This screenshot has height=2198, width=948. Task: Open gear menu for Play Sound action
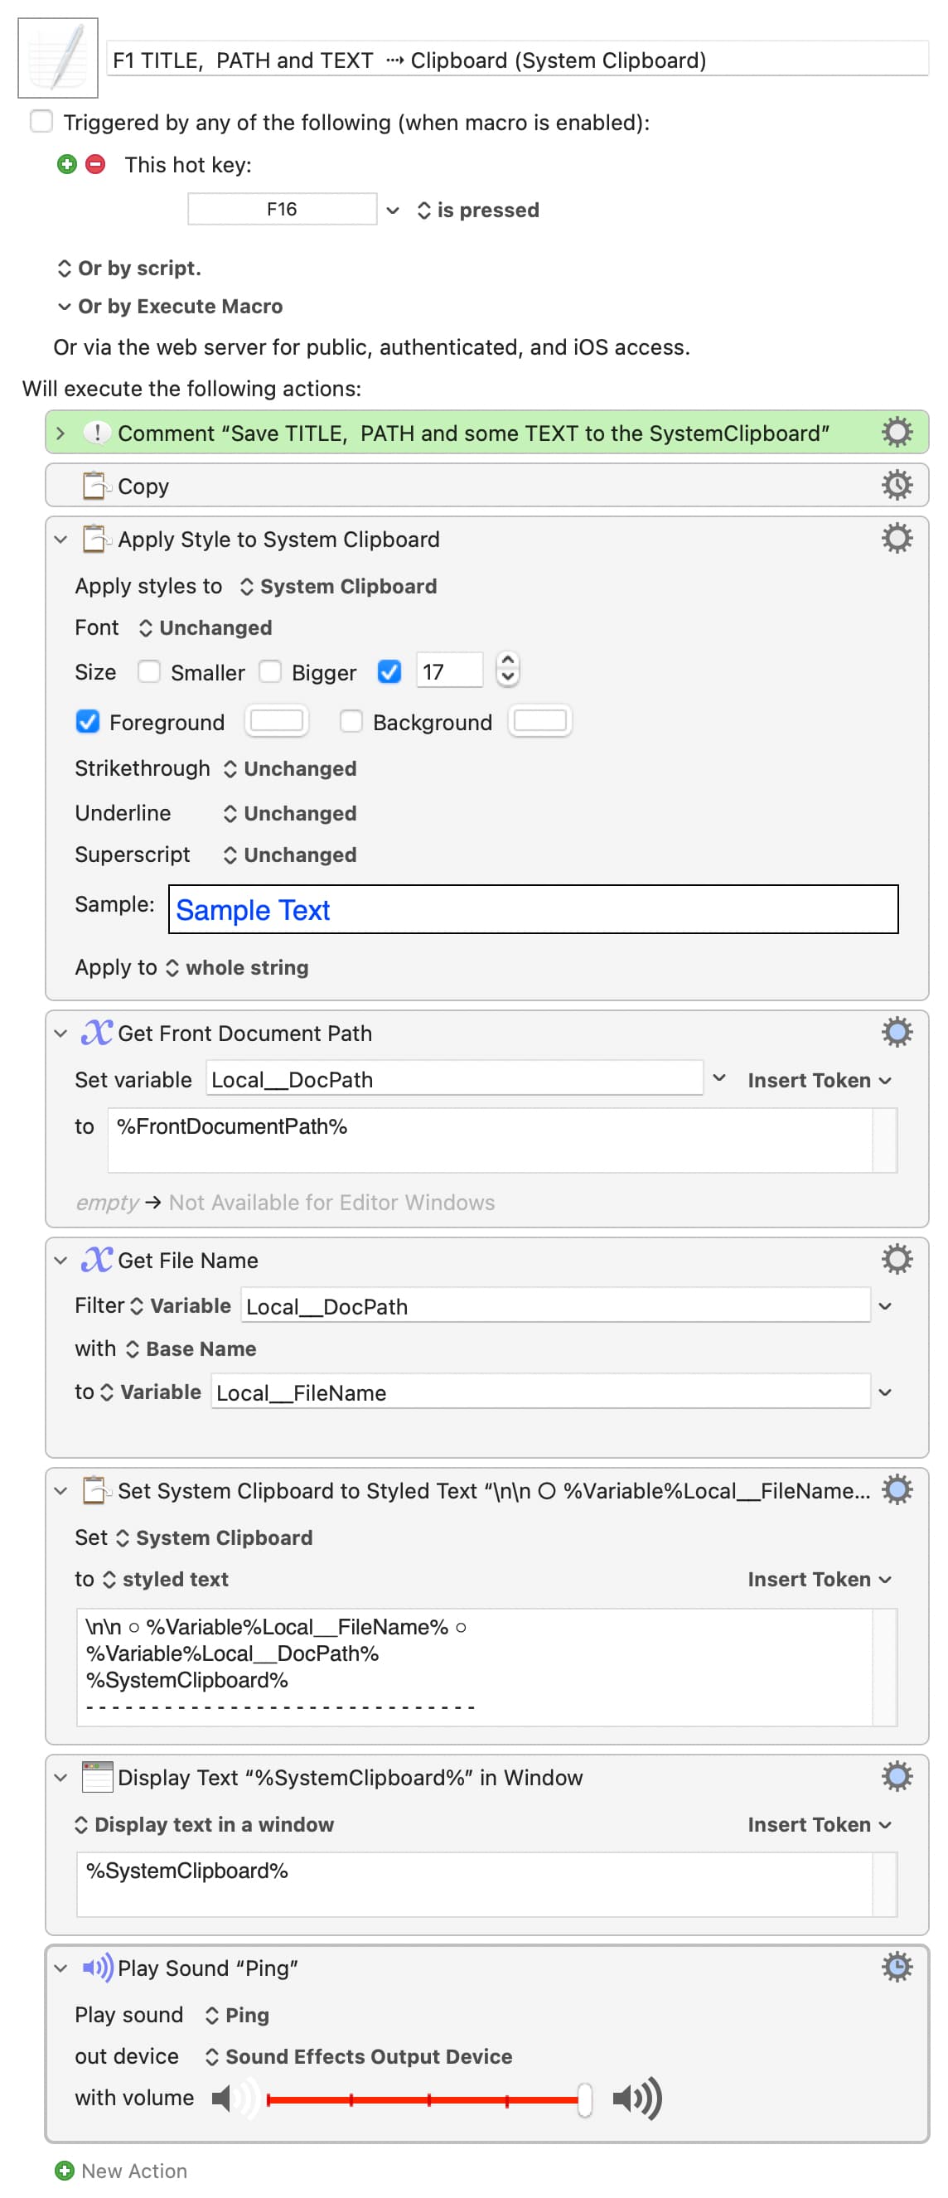[896, 1967]
